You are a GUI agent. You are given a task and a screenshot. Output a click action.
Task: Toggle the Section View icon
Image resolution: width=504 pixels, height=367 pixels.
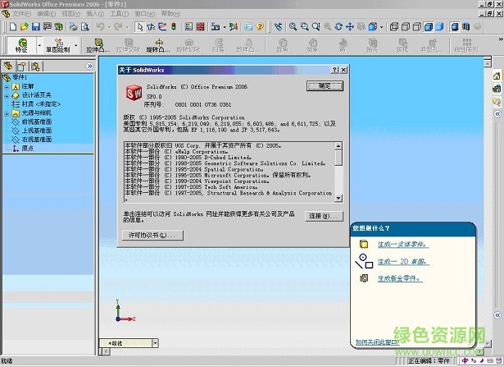[466, 27]
